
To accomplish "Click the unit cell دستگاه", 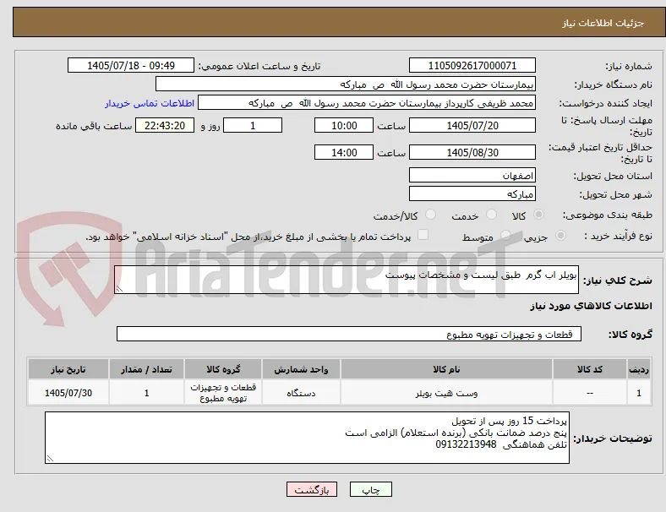I will coord(301,393).
